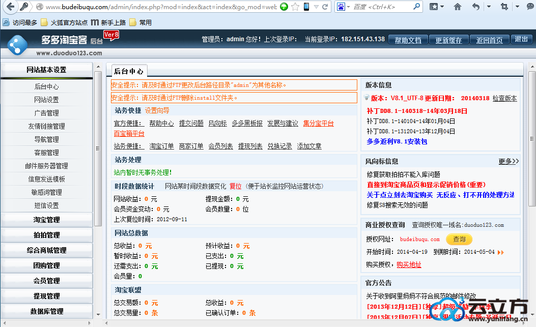This screenshot has height=327, width=536.
Task: Expand the 数据库管理 sidebar section
Action: (46, 311)
